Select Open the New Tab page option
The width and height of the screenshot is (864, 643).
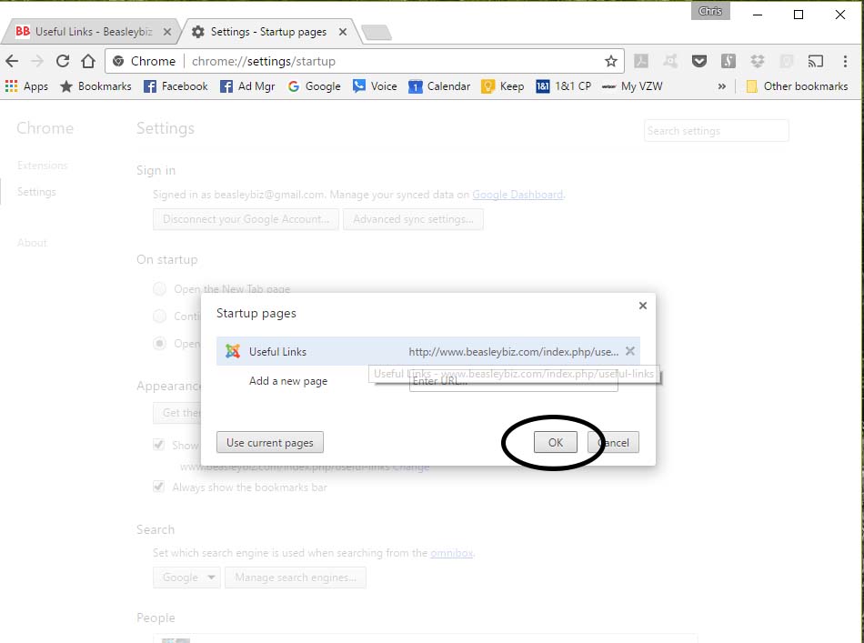(x=159, y=288)
